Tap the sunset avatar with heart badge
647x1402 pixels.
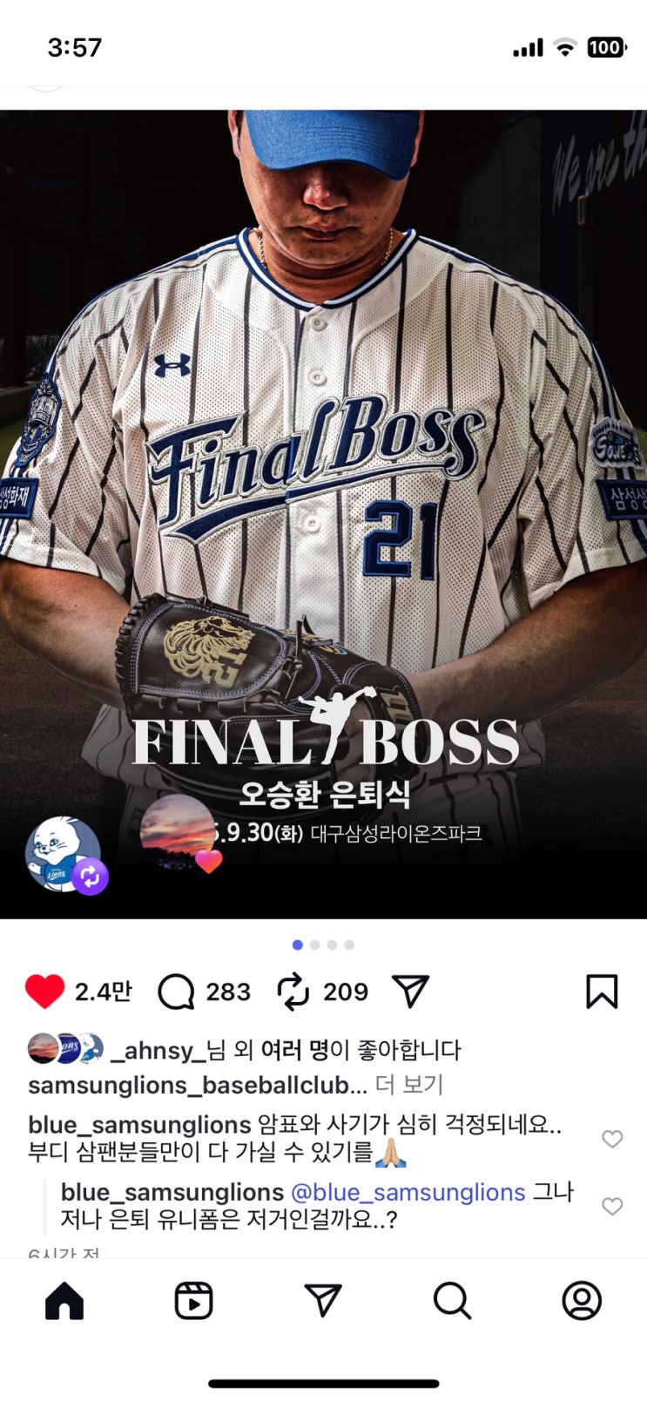click(x=180, y=834)
